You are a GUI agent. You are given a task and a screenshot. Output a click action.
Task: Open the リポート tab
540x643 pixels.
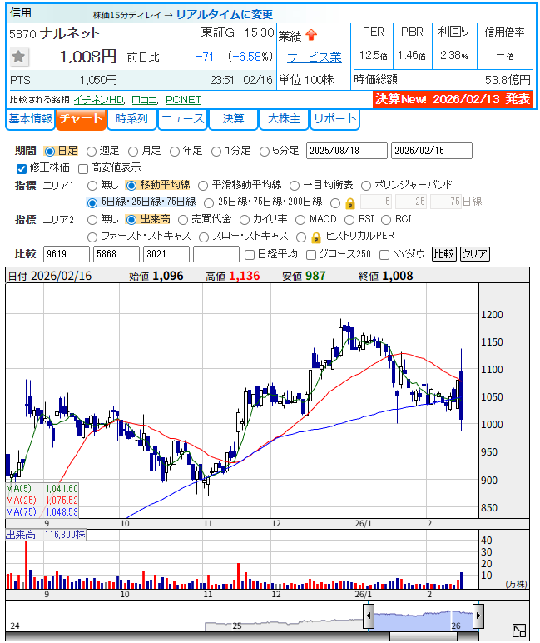[334, 119]
